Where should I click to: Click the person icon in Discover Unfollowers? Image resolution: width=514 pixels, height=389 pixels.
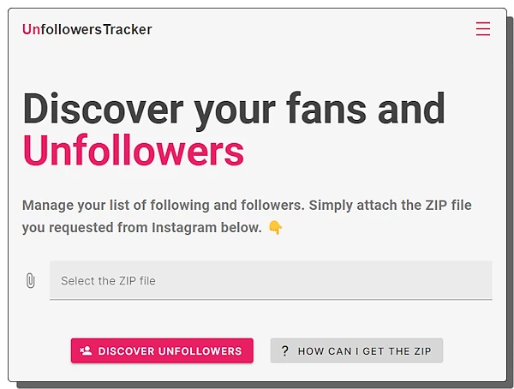pos(86,350)
